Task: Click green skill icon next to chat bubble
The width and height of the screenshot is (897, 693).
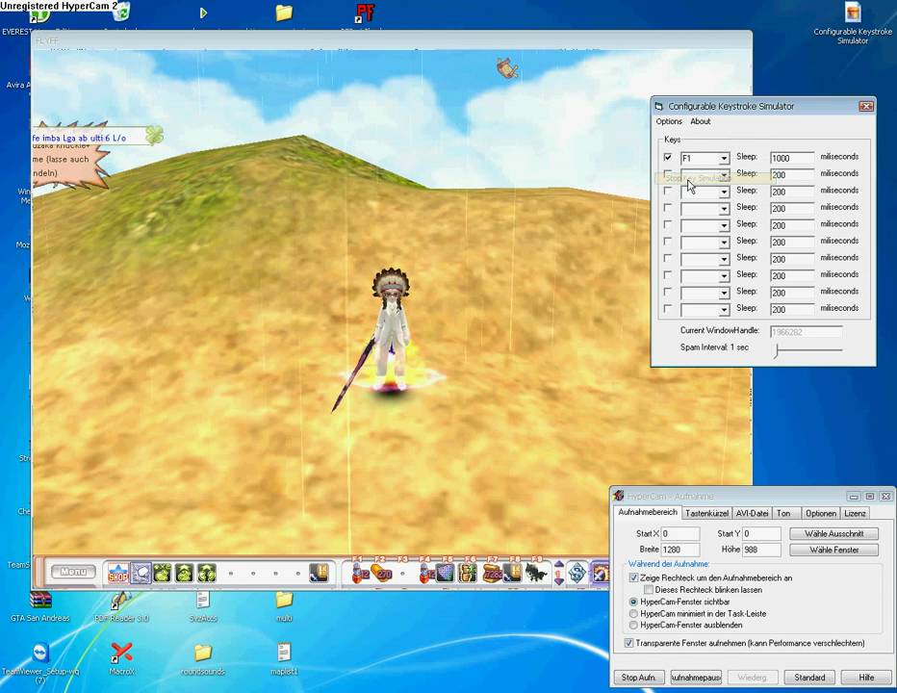Action: pyautogui.click(x=163, y=573)
